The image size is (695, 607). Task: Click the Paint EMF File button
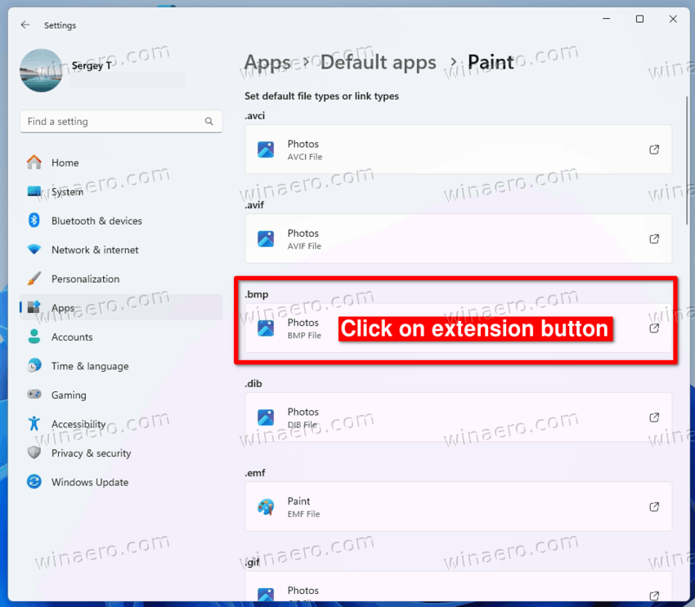(x=459, y=507)
